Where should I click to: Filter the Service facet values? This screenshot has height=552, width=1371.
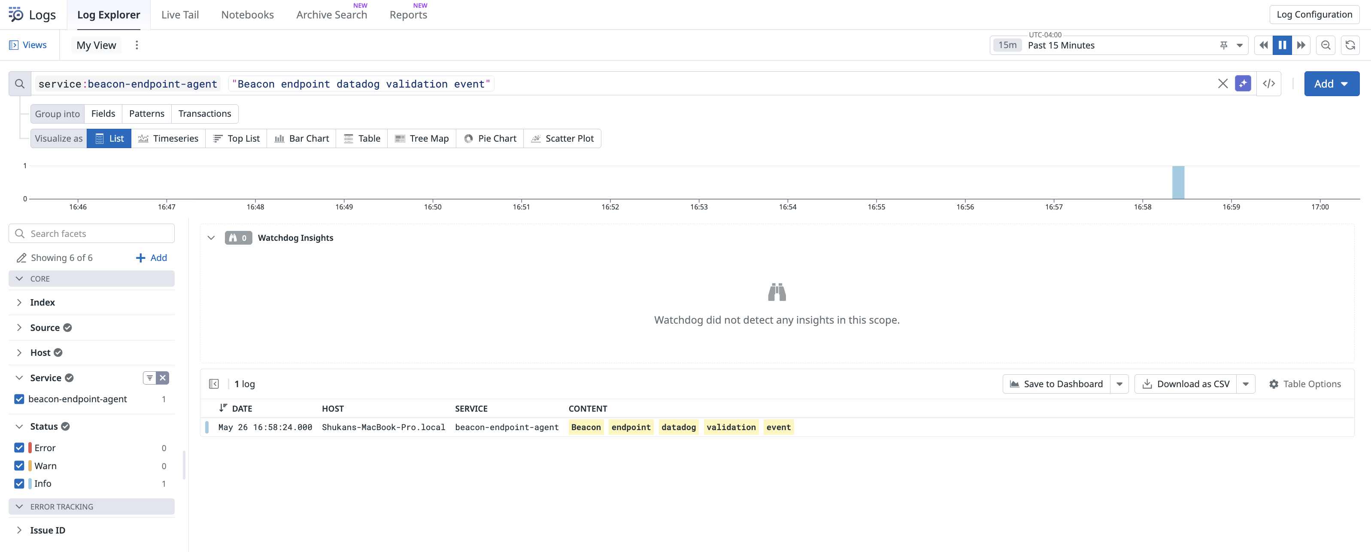[149, 378]
